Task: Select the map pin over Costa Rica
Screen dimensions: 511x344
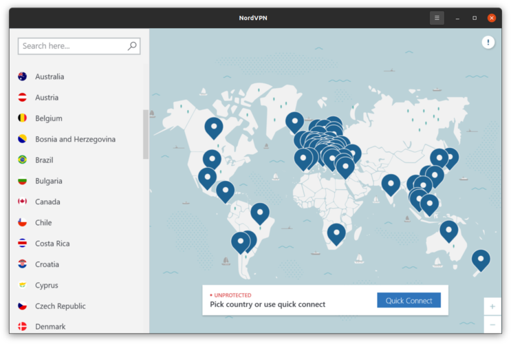Action: (x=225, y=191)
